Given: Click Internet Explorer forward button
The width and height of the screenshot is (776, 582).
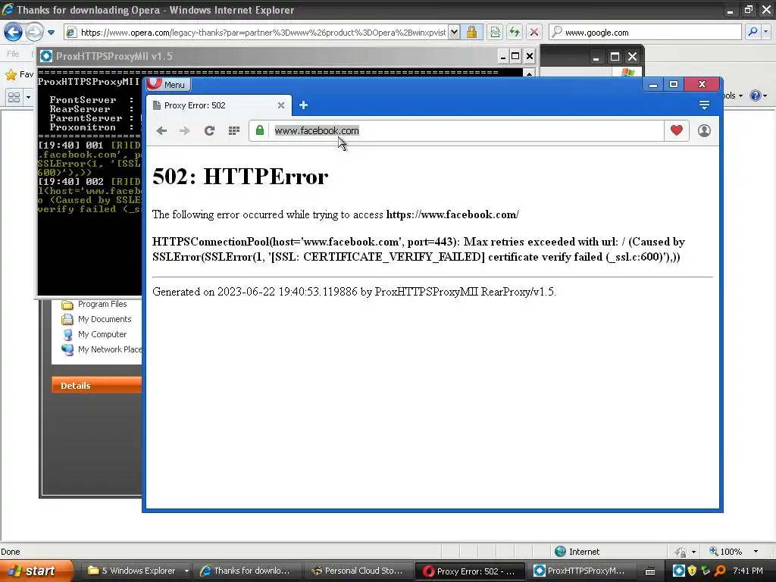Looking at the screenshot, I should click(34, 33).
